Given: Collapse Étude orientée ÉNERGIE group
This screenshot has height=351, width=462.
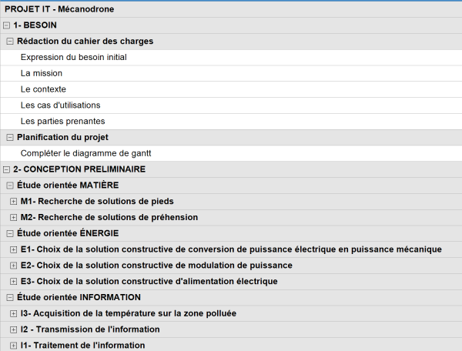Looking at the screenshot, I should pos(10,233).
